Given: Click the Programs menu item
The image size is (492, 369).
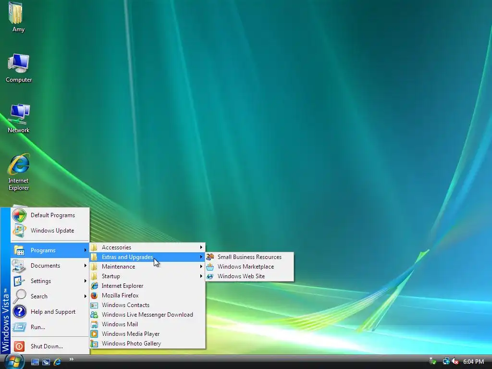Looking at the screenshot, I should (50, 250).
